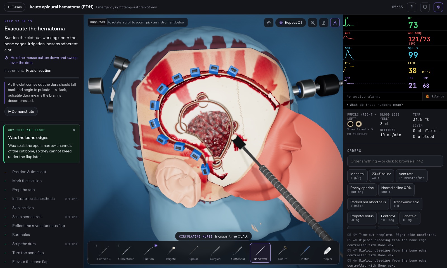This screenshot has height=268, width=447.
Task: Order Mannitol 1 g/kg
Action: tap(357, 176)
